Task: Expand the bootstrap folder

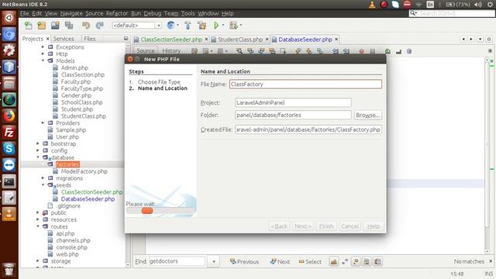Action: click(38, 143)
